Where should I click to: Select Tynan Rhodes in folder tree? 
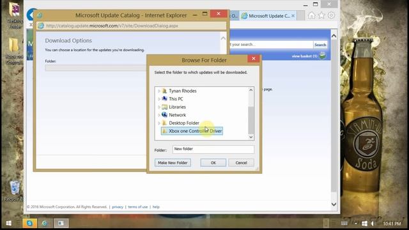pos(183,91)
